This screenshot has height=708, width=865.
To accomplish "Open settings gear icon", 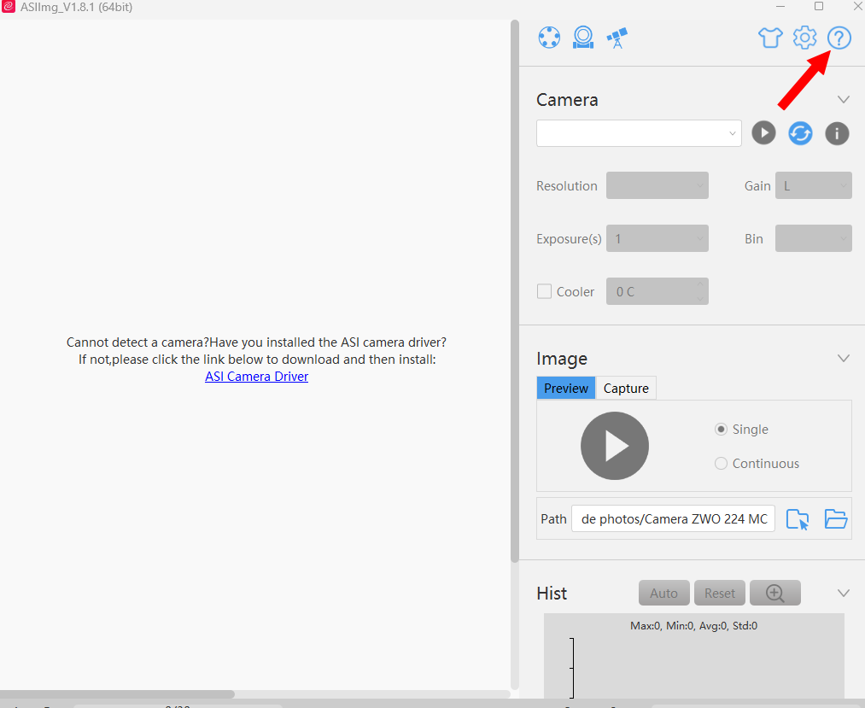I will pos(805,38).
